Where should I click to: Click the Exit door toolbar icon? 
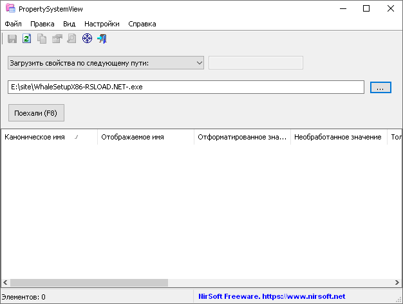tap(102, 39)
